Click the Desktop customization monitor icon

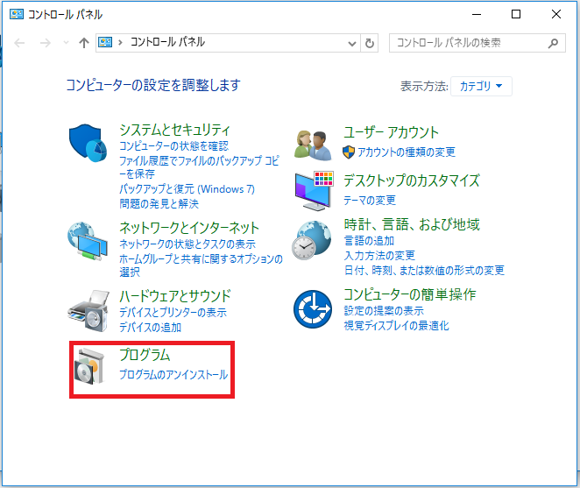tap(314, 191)
